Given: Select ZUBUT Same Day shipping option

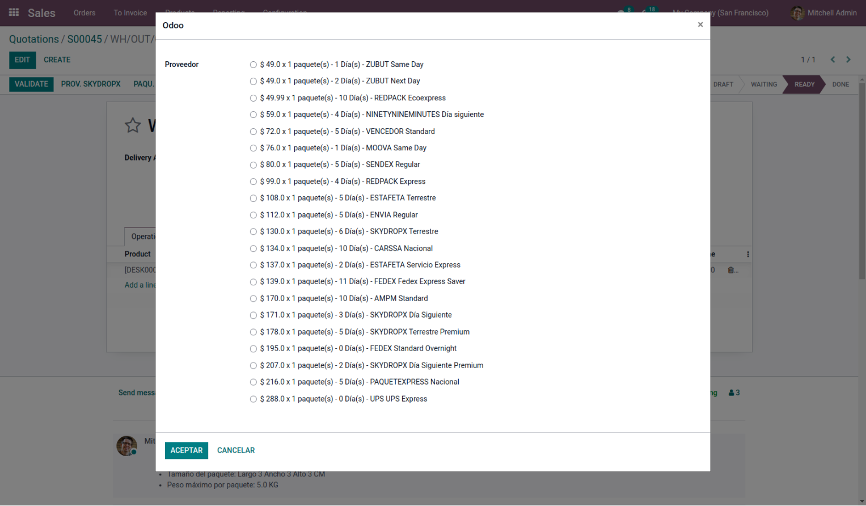Looking at the screenshot, I should point(254,65).
